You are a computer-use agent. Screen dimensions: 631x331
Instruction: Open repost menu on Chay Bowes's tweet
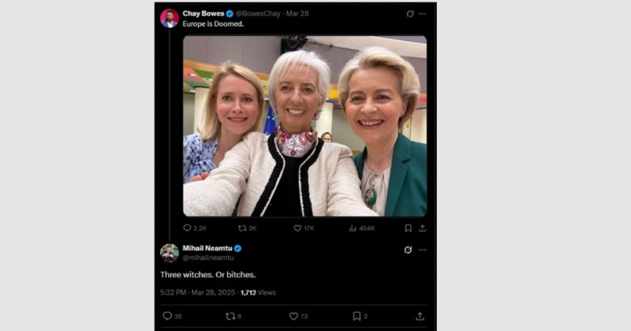click(242, 228)
